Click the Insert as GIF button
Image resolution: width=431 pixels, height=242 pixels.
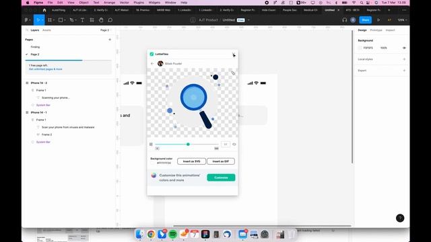click(221, 161)
